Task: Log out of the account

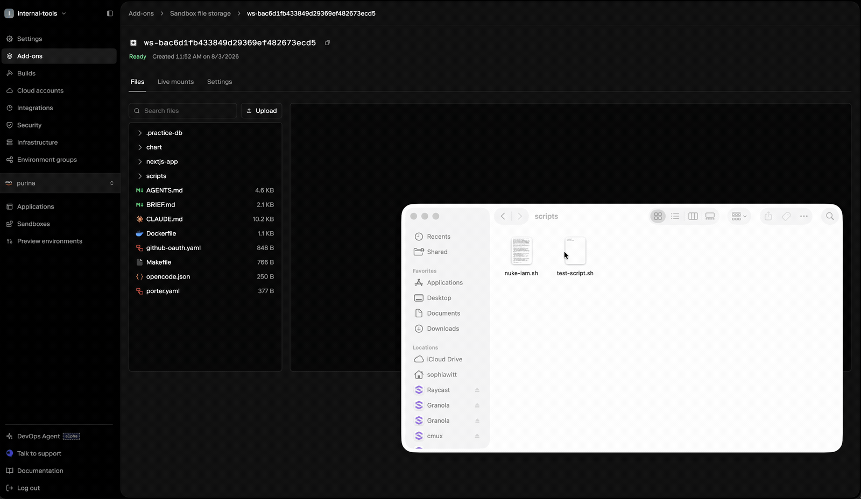Action: (59, 488)
